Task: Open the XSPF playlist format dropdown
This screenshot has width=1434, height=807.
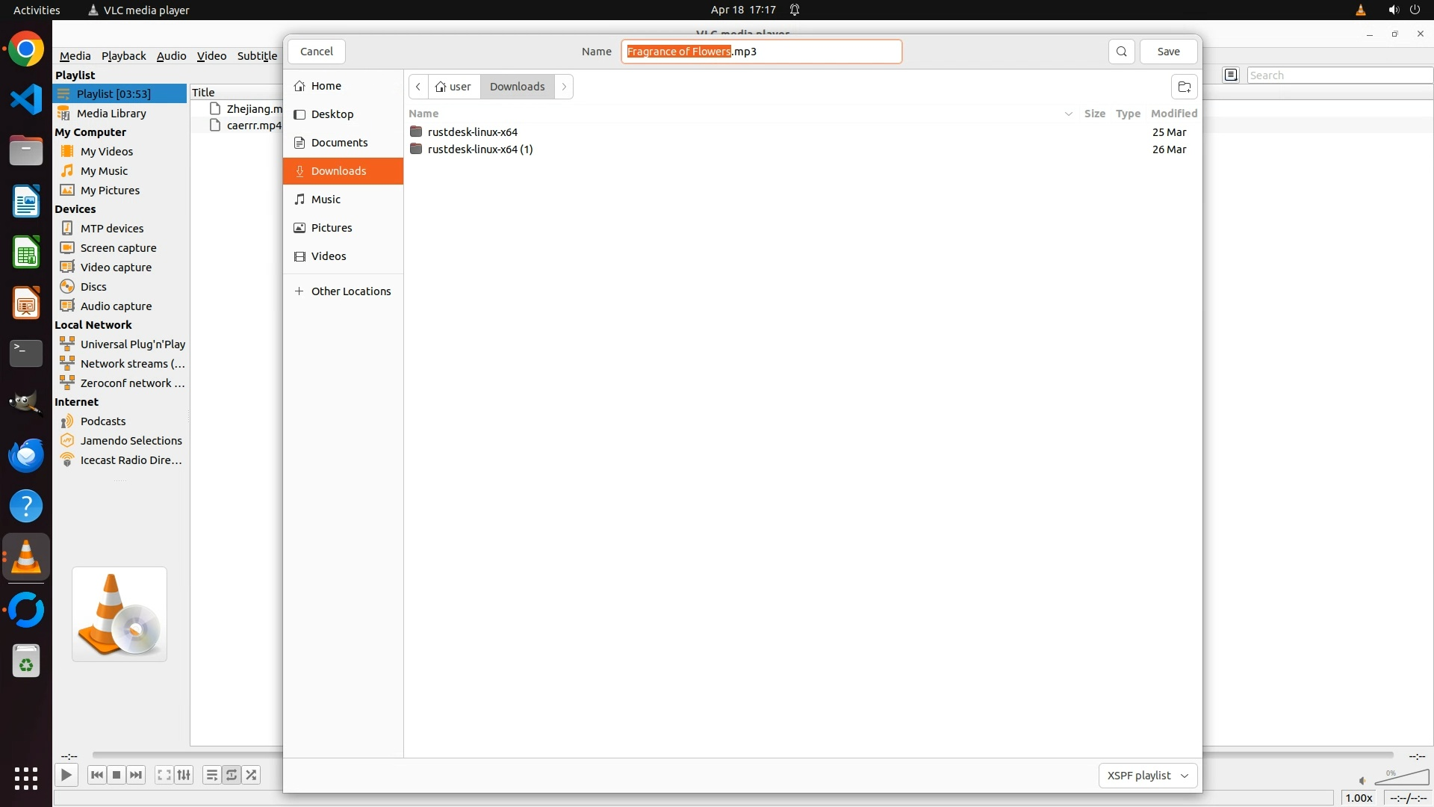Action: pyautogui.click(x=1147, y=776)
